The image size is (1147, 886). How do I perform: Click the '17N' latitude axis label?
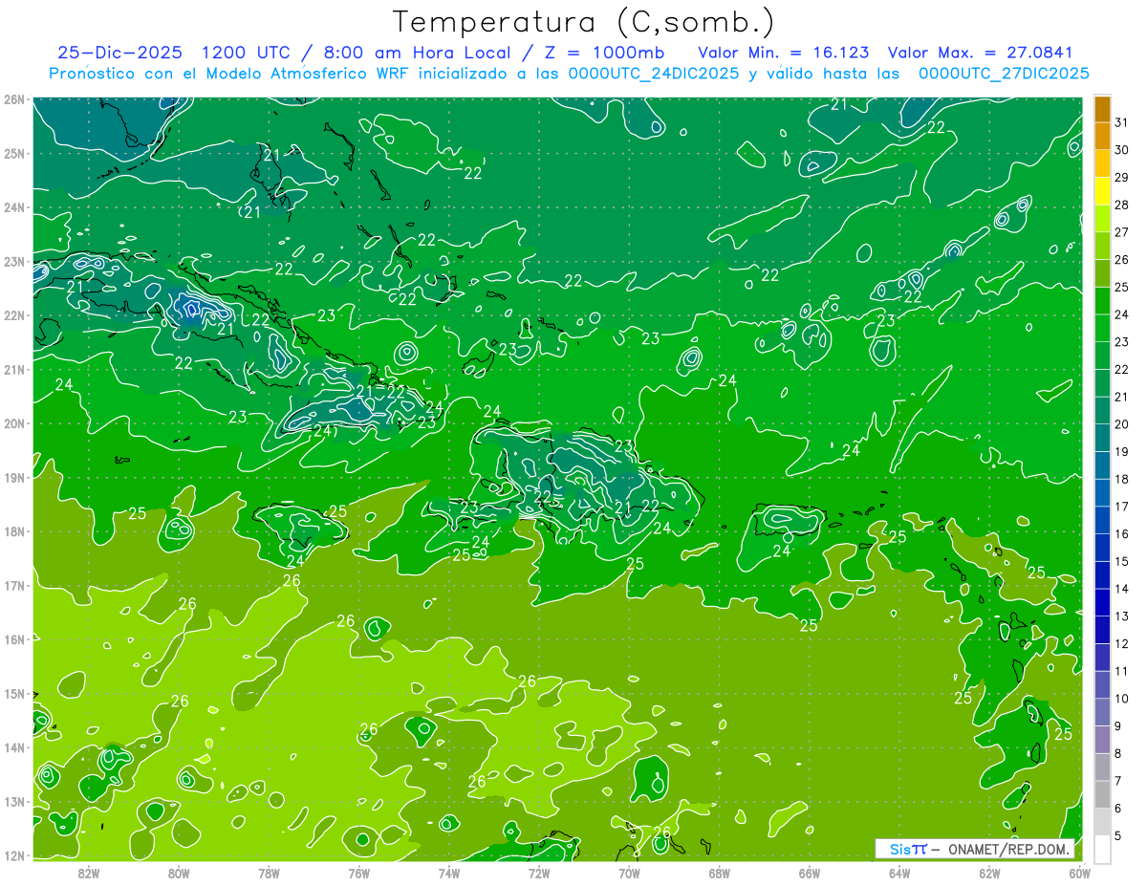(13, 585)
